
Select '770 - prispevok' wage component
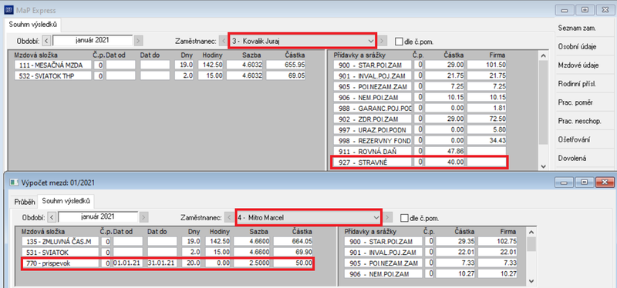pyautogui.click(x=59, y=263)
